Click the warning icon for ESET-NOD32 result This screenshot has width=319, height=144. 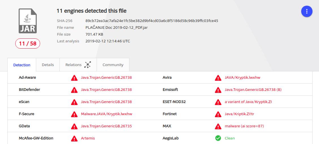(x=218, y=102)
